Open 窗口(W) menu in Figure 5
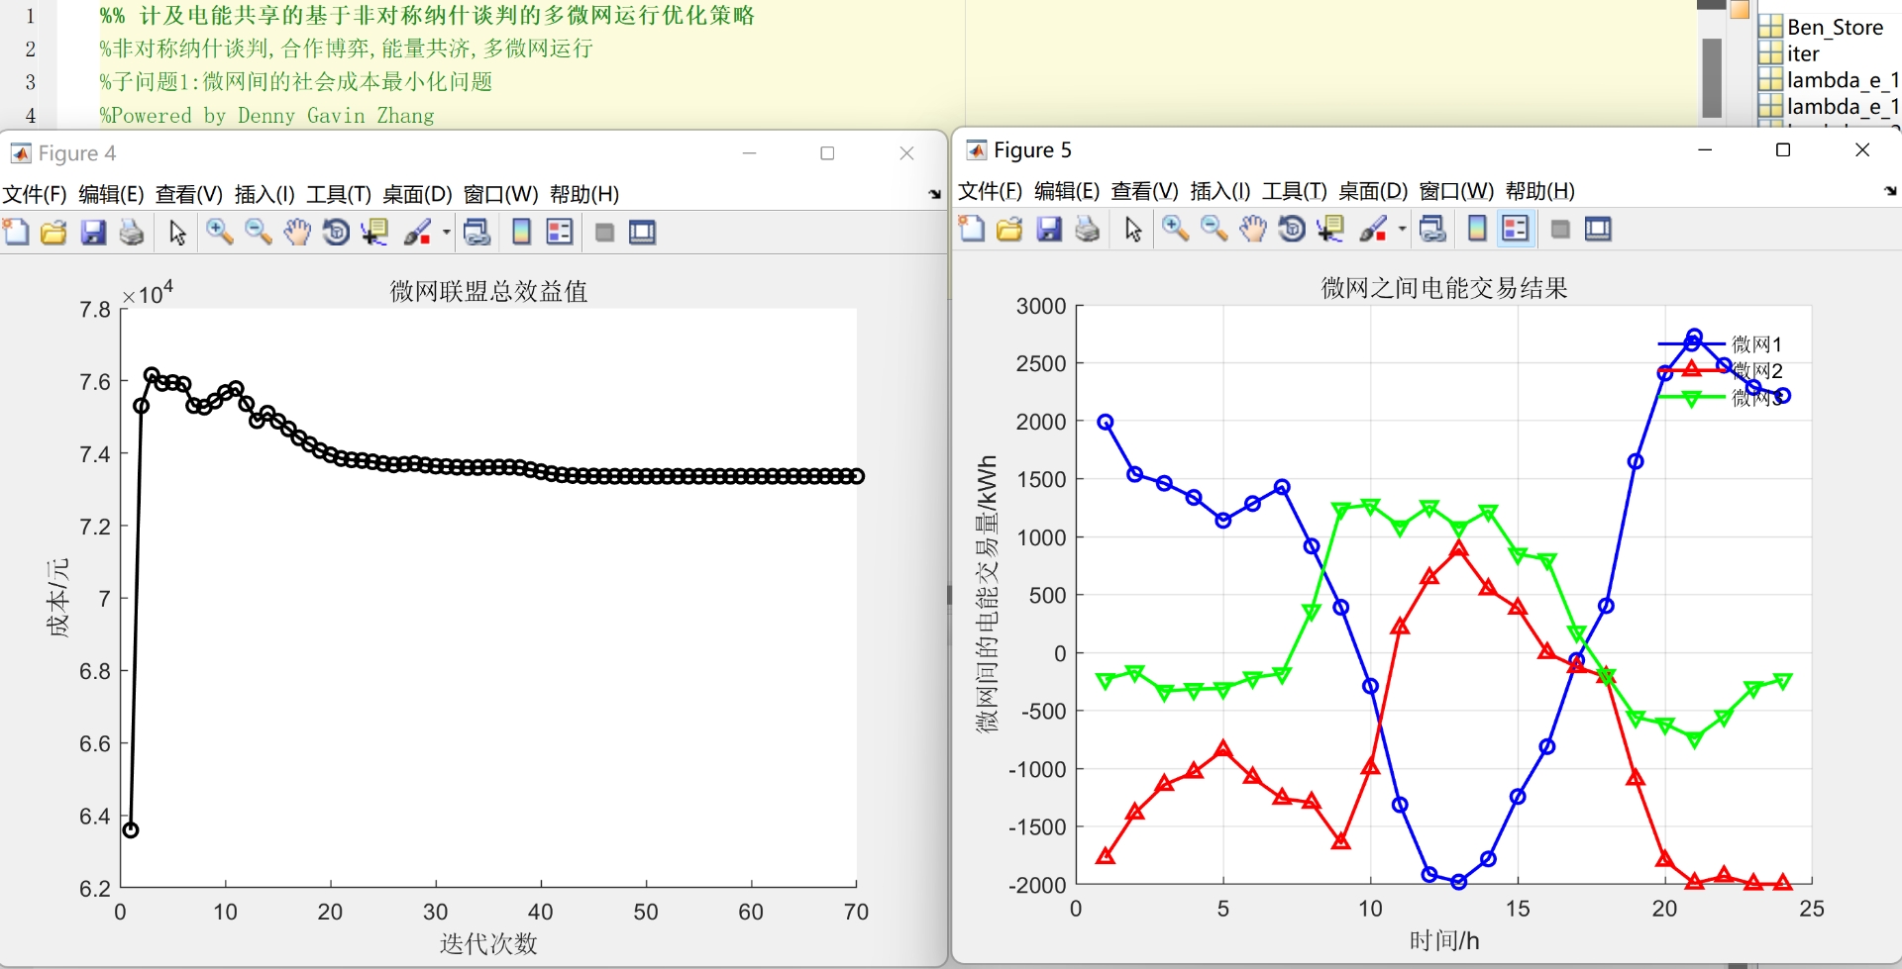The image size is (1902, 969). tap(1457, 191)
